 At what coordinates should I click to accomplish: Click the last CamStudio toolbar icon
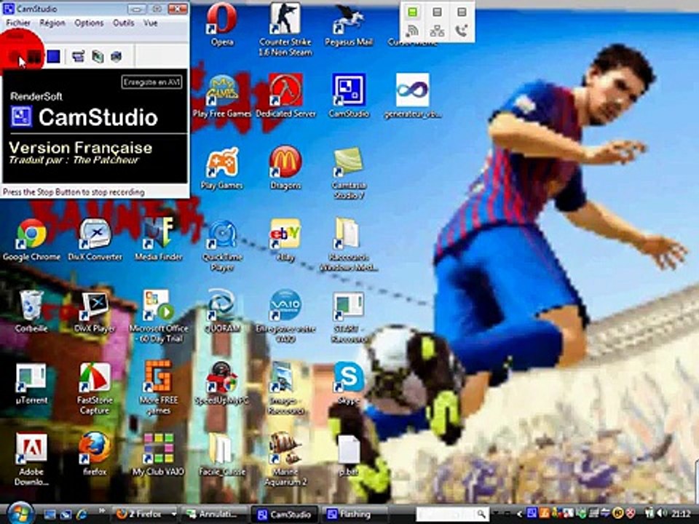(116, 57)
